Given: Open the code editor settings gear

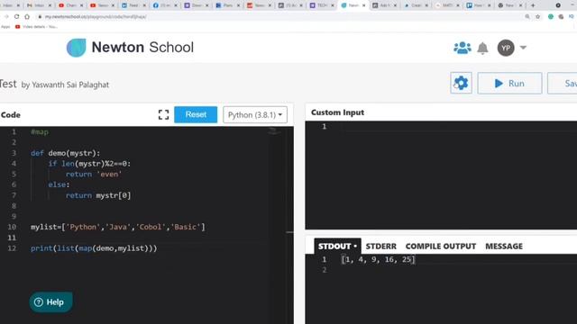Looking at the screenshot, I should coord(461,83).
